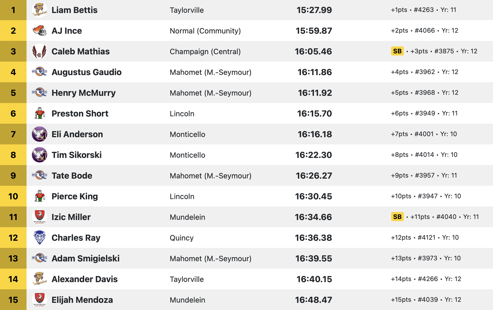The width and height of the screenshot is (493, 310).
Task: Click Monticello logo beside Tim Sikorski
Action: click(40, 155)
